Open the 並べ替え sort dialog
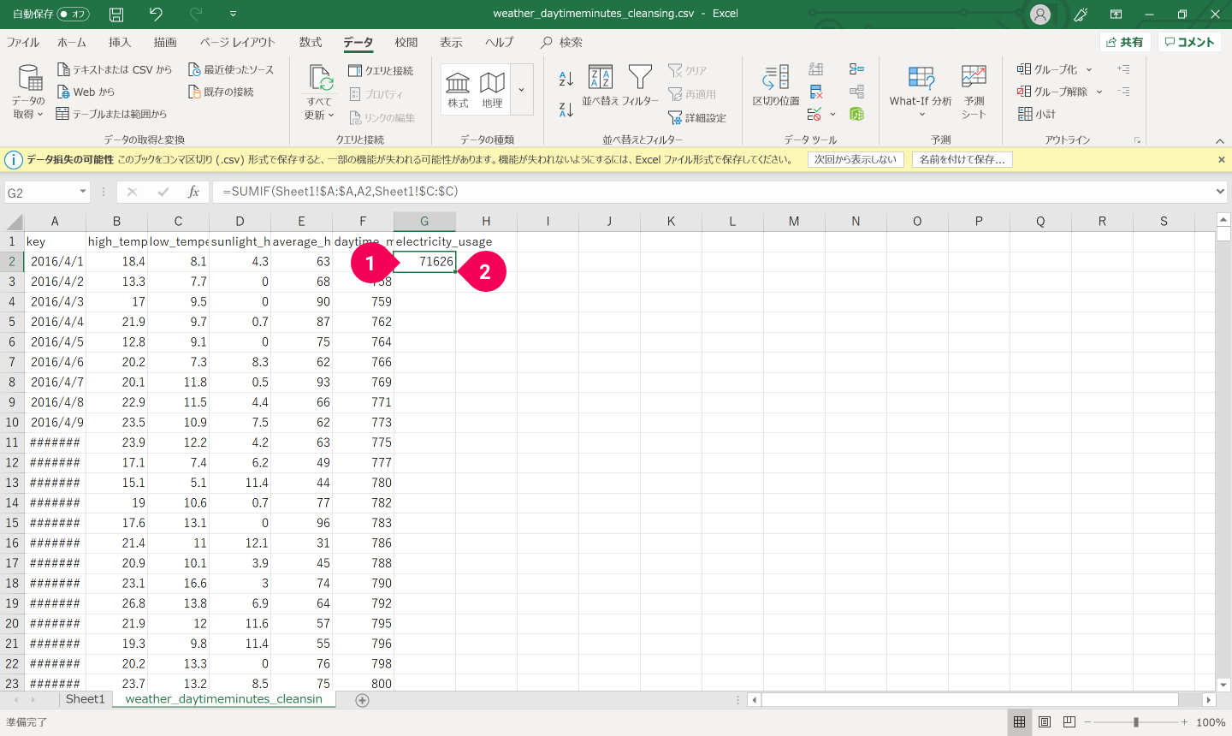 tap(601, 86)
